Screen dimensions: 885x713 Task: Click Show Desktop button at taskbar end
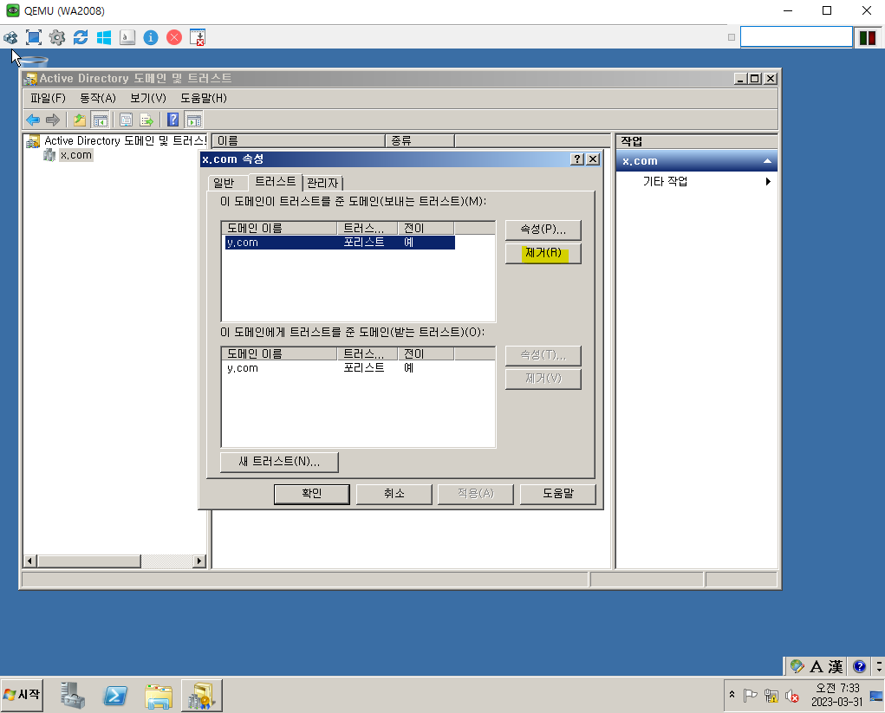click(x=876, y=696)
